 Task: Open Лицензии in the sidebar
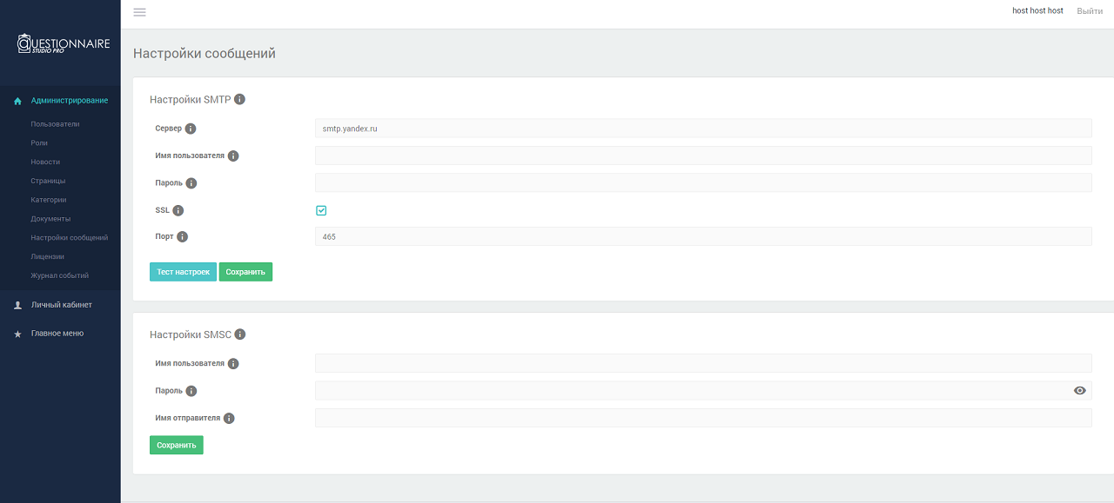coord(48,257)
